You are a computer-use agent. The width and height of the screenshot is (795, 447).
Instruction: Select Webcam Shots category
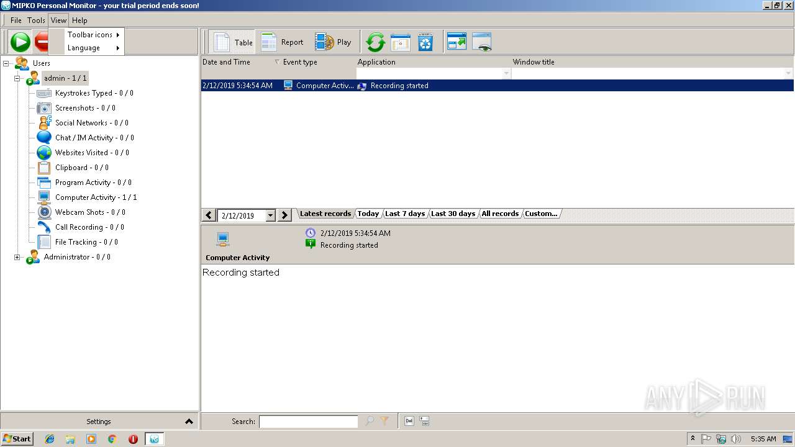point(90,212)
